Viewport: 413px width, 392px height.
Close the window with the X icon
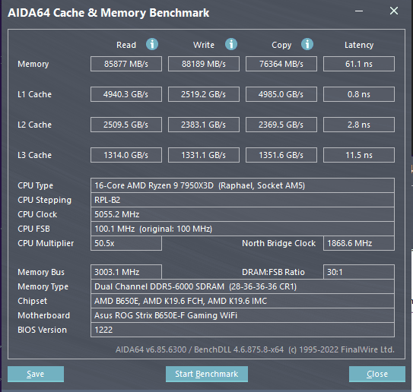[394, 11]
